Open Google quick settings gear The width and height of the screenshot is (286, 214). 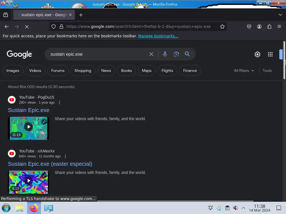coord(257,54)
